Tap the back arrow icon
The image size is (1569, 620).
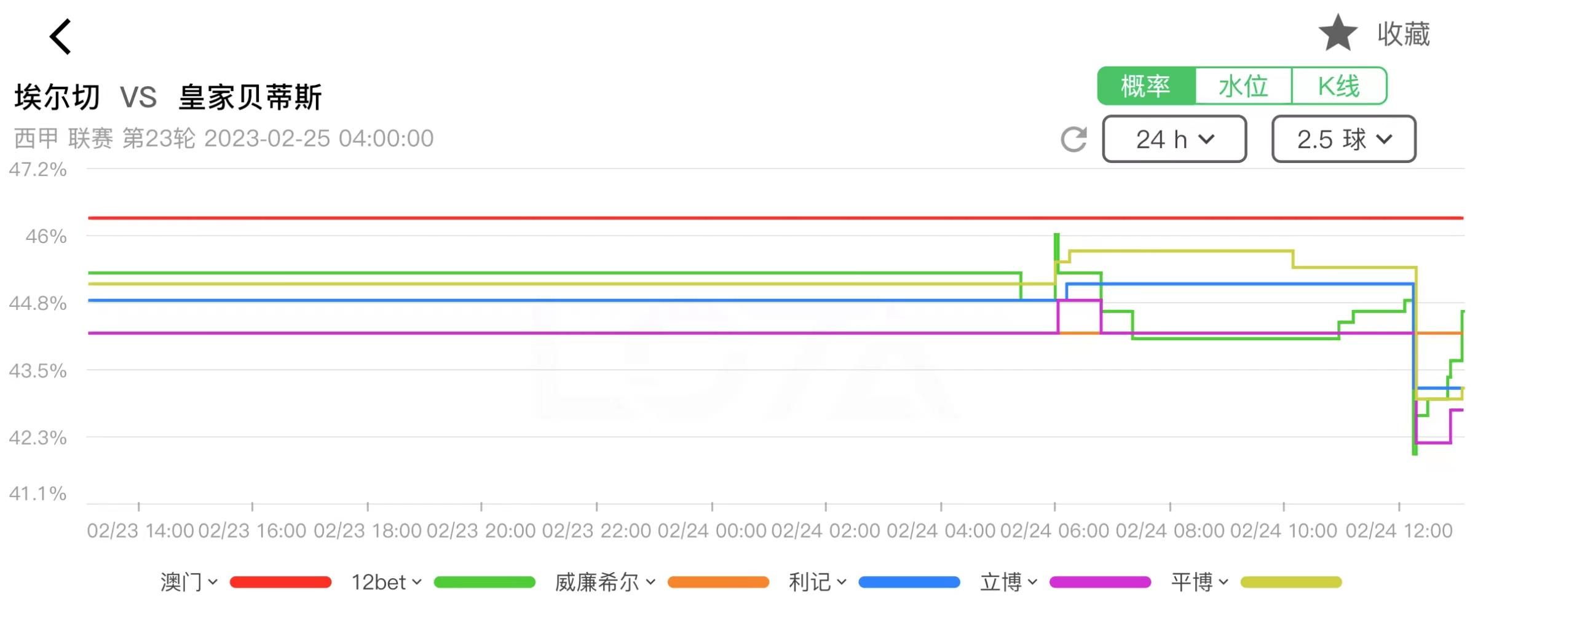click(x=61, y=37)
